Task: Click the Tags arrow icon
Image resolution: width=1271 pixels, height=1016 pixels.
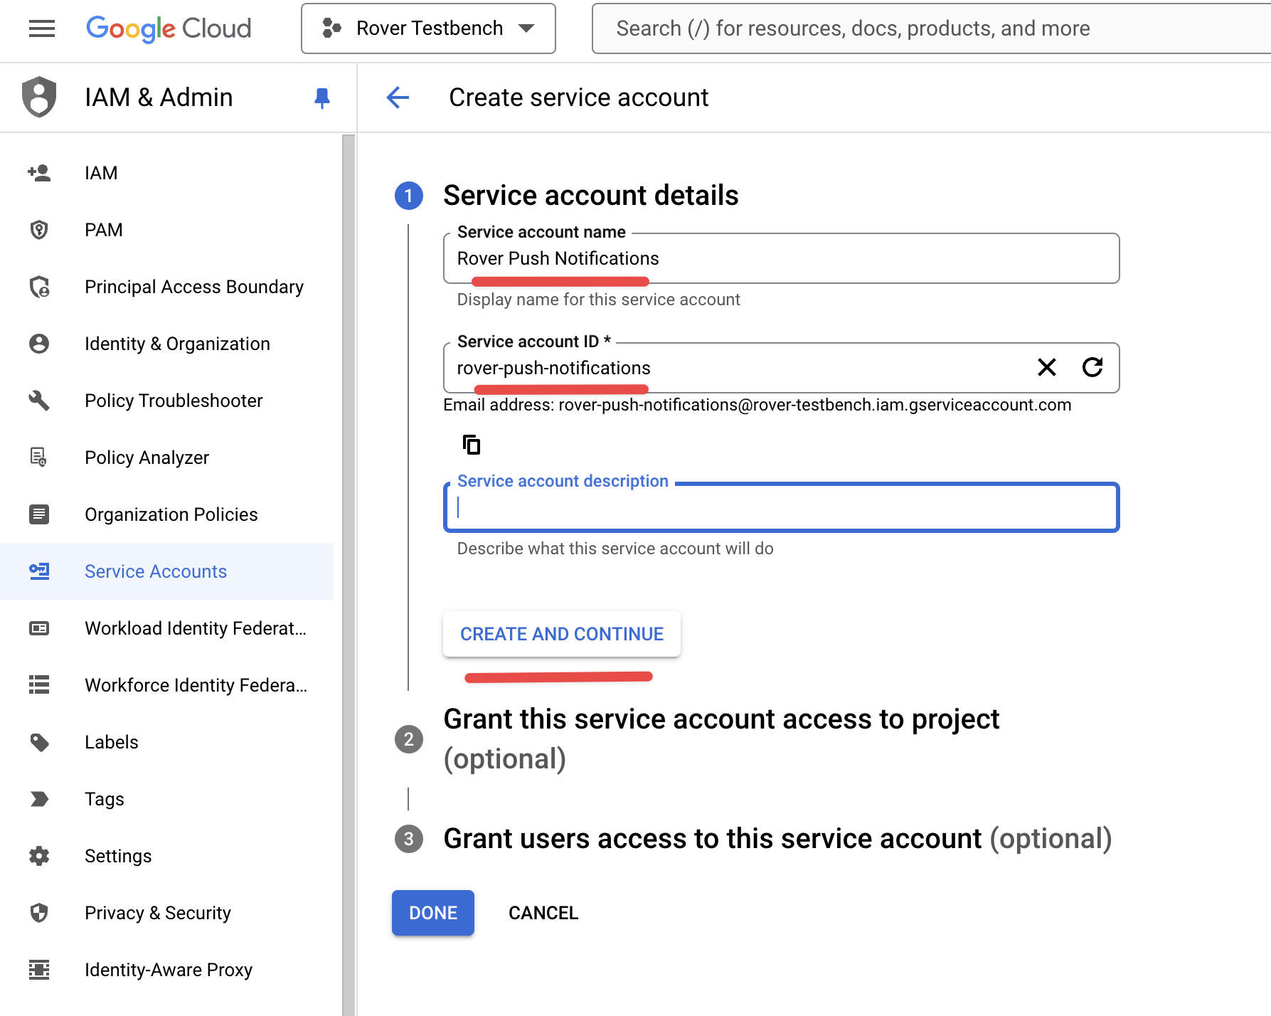Action: [39, 799]
